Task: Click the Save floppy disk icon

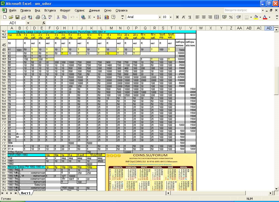Action: tap(17, 17)
